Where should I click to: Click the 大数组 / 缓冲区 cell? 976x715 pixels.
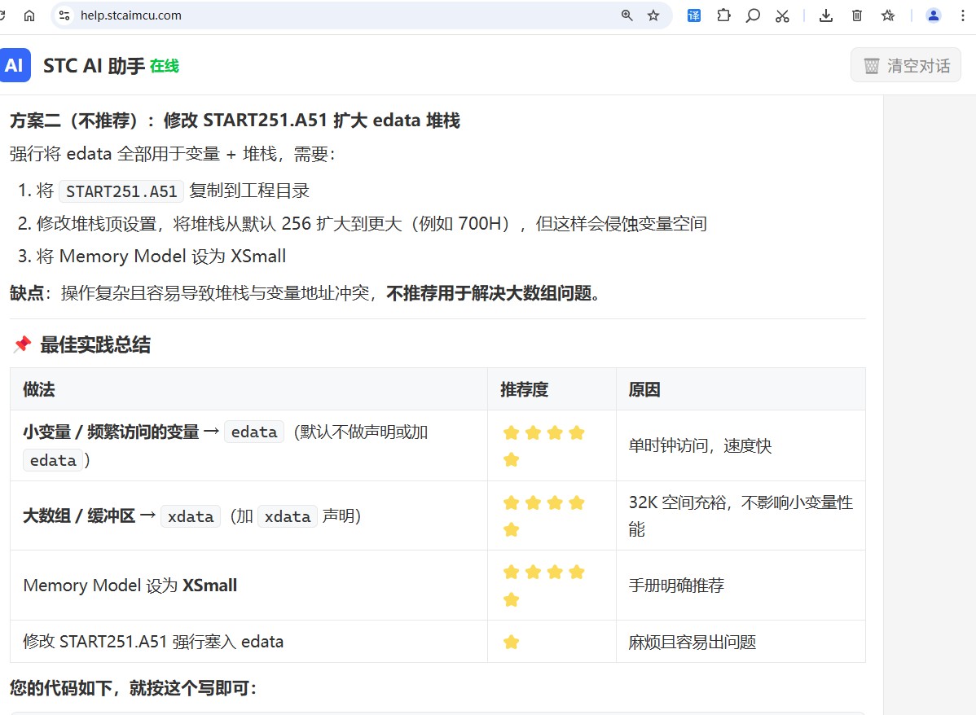tap(248, 515)
